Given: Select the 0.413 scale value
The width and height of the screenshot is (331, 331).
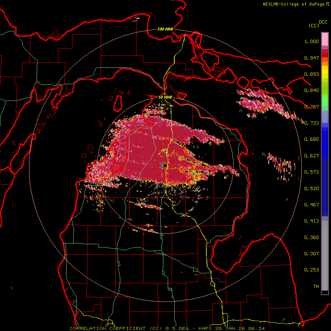Looking at the screenshot, I should (312, 221).
